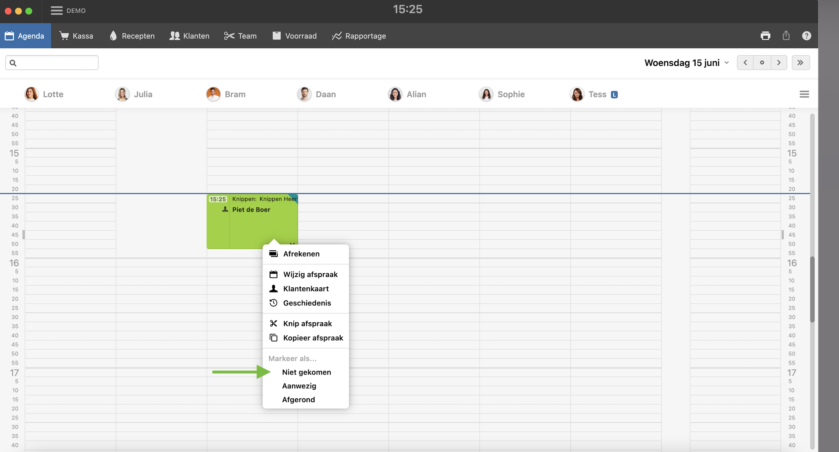Click the print icon in toolbar
Screen dimensions: 839x452
(765, 36)
